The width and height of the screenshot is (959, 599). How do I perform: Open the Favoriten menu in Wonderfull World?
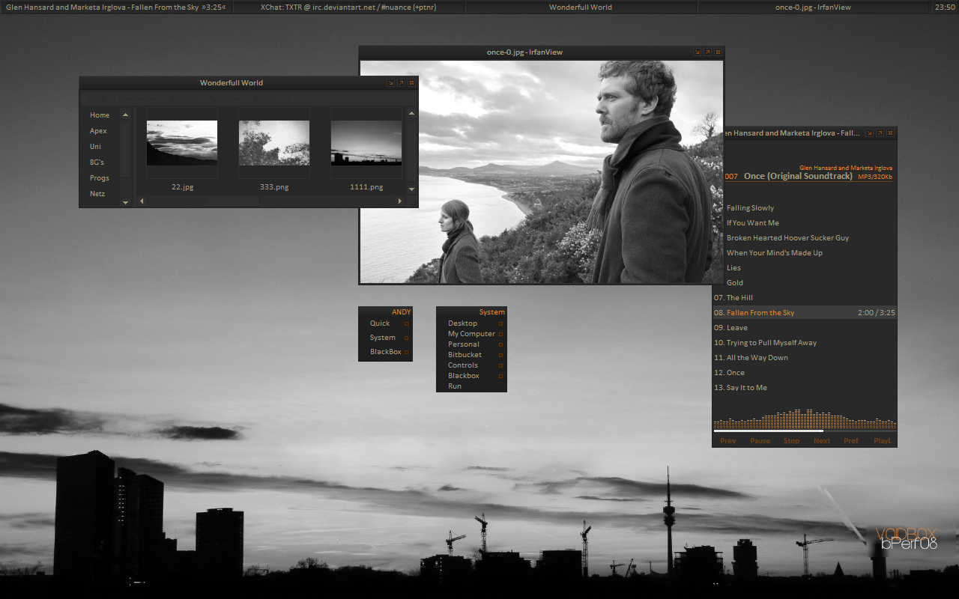click(x=225, y=98)
